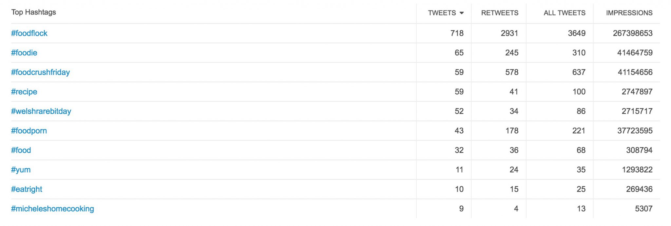Click #foodcrushfriday retweets value 578
The height and width of the screenshot is (226, 671).
pos(511,72)
